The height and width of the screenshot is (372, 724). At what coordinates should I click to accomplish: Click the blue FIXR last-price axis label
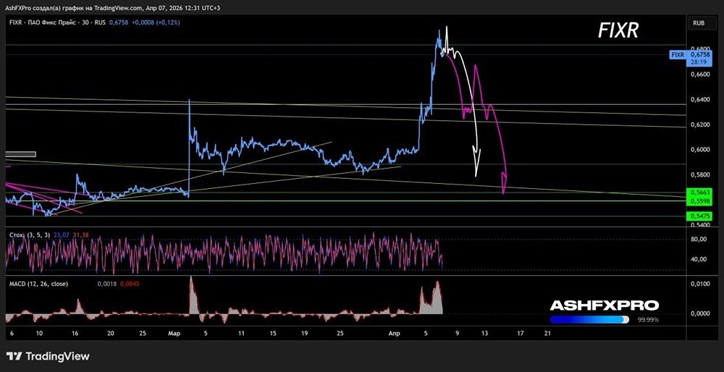coord(678,54)
